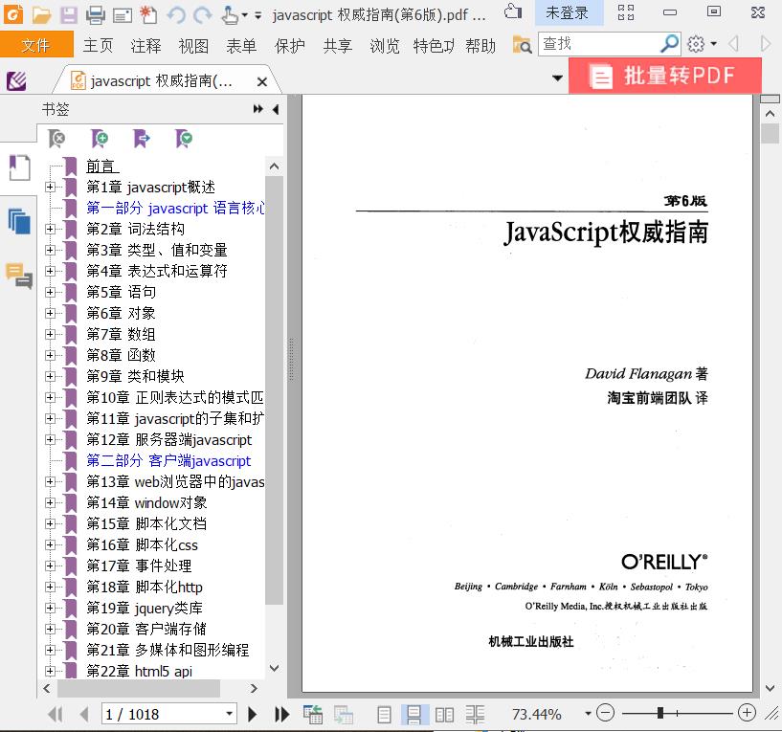Switch to the 共享 tab
This screenshot has width=782, height=732.
pyautogui.click(x=337, y=45)
